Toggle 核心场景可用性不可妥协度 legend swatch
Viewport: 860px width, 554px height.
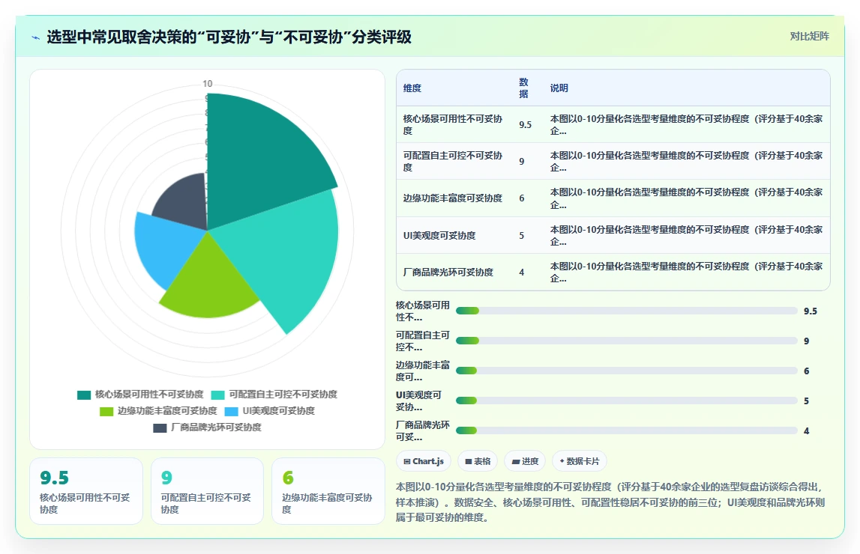coord(84,395)
